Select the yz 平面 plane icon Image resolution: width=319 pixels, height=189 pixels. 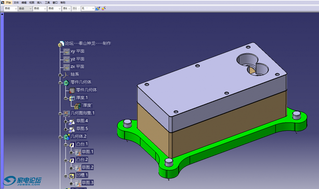tap(66, 59)
